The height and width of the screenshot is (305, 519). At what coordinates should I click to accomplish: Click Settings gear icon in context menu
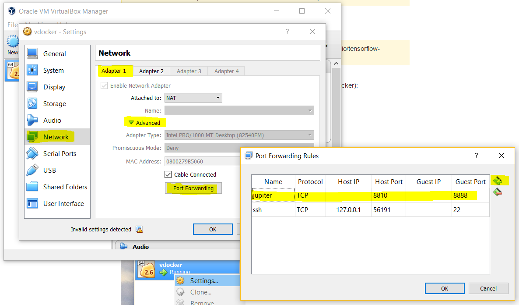coord(180,281)
